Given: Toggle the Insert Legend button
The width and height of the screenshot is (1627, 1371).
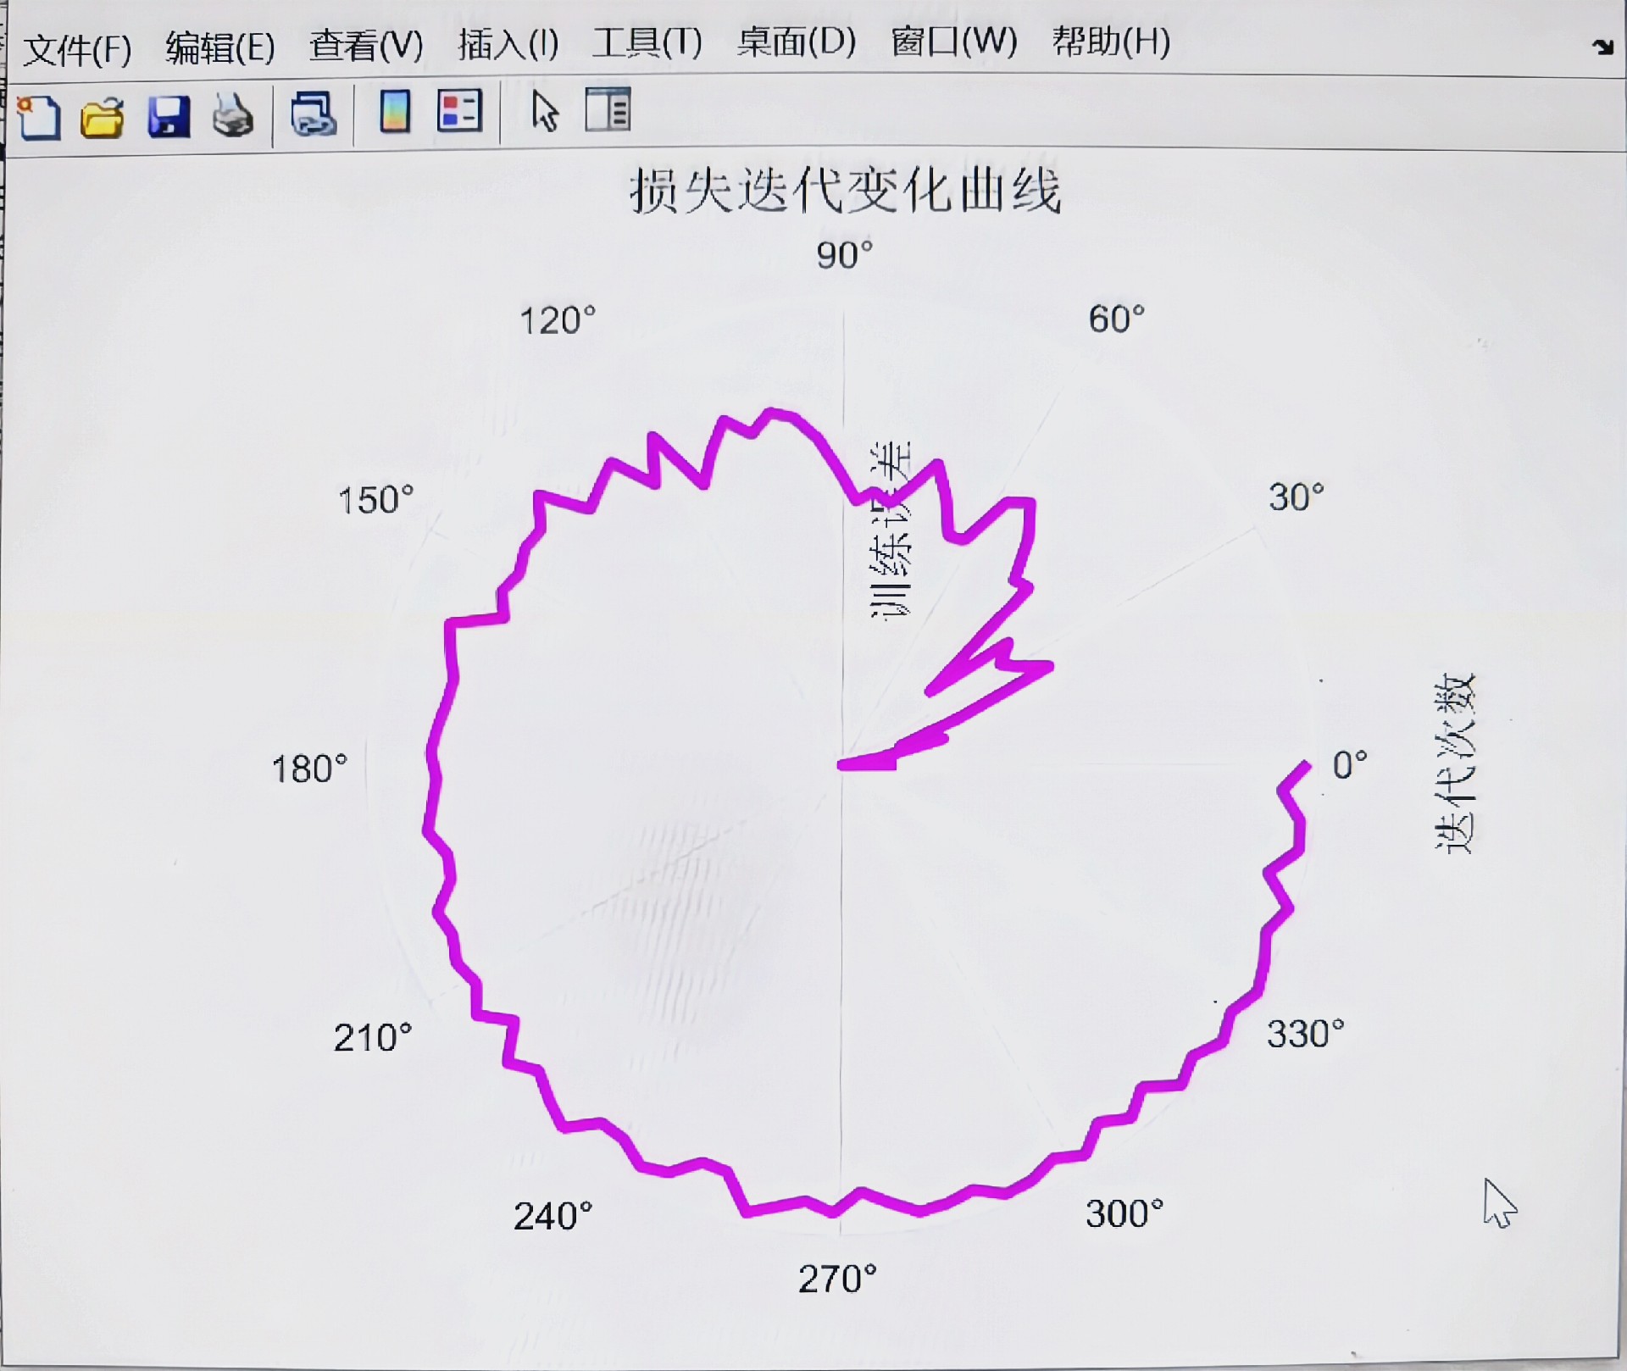Looking at the screenshot, I should 459,111.
